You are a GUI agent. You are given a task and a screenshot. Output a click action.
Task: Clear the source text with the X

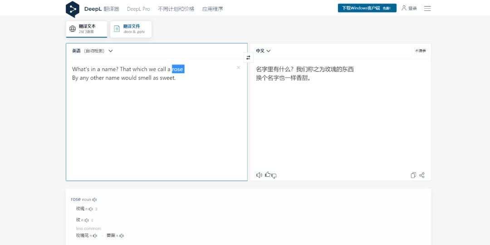(x=239, y=68)
